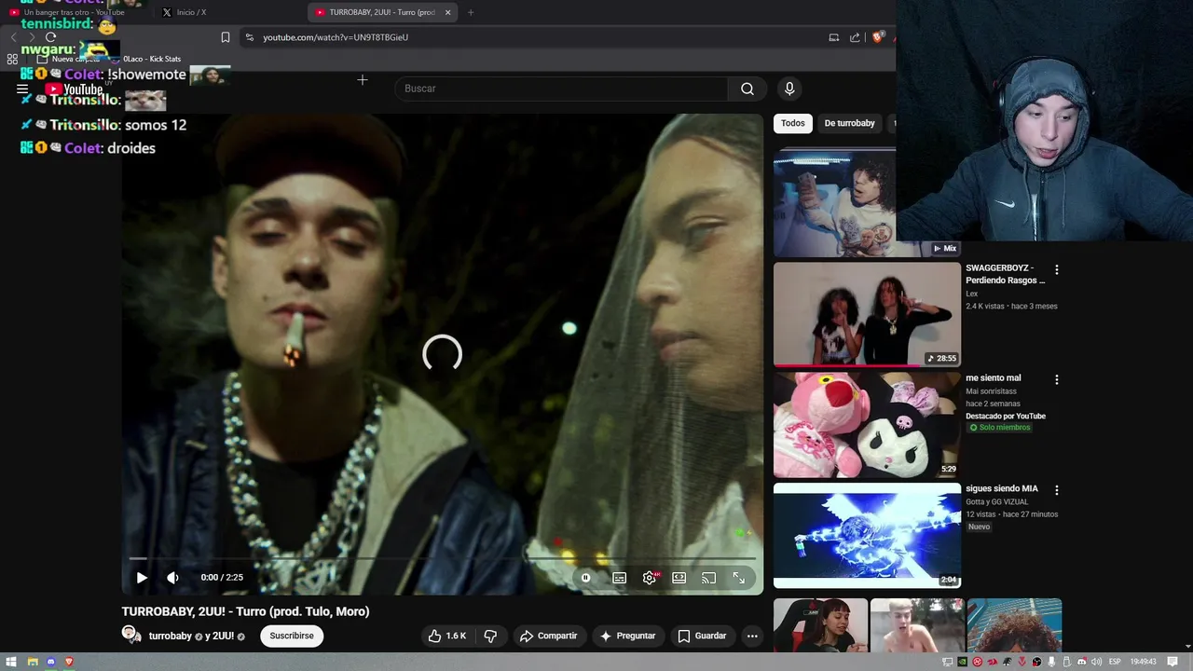Open the video settings gear menu
Viewport: 1193px width, 671px height.
point(650,578)
